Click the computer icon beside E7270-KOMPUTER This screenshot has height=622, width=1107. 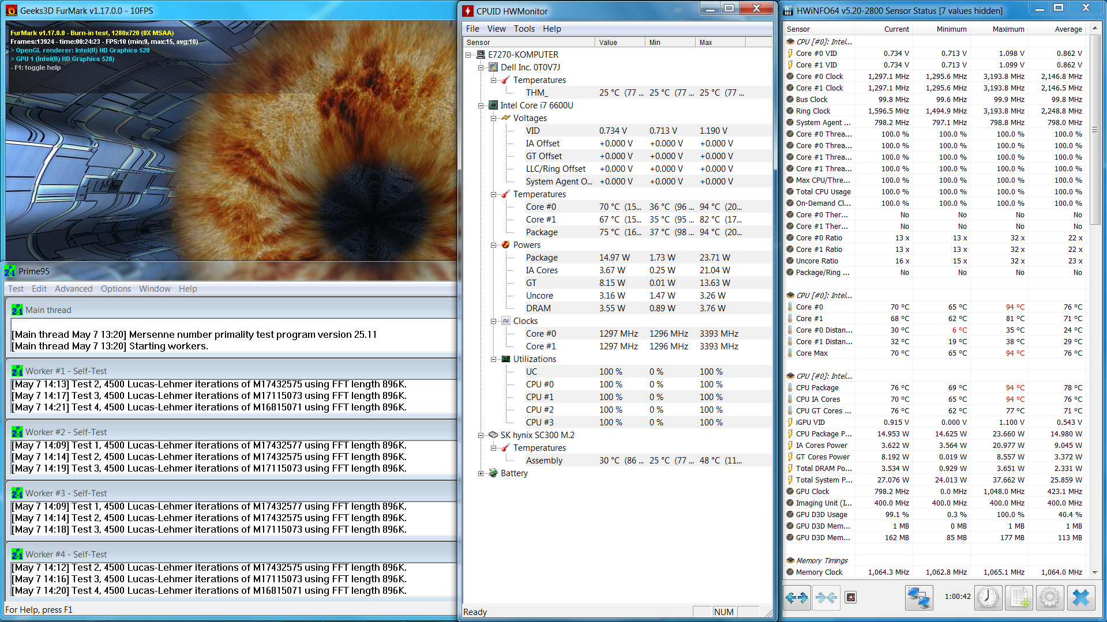click(481, 54)
